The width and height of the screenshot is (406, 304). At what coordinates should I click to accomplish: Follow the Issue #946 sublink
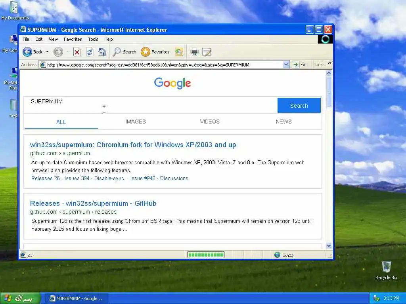(x=143, y=179)
